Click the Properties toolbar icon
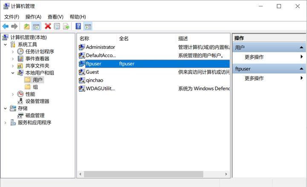Viewport: 307px width, 187px height. [57, 26]
